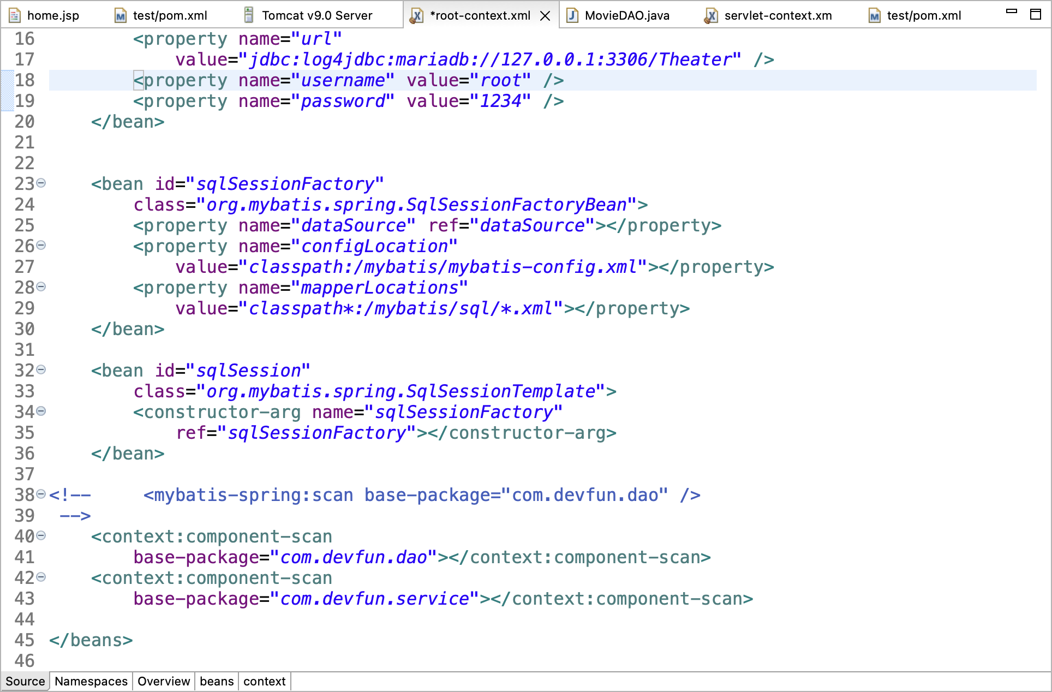This screenshot has width=1052, height=692.
Task: Open the context tab at the bottom
Action: (x=265, y=681)
